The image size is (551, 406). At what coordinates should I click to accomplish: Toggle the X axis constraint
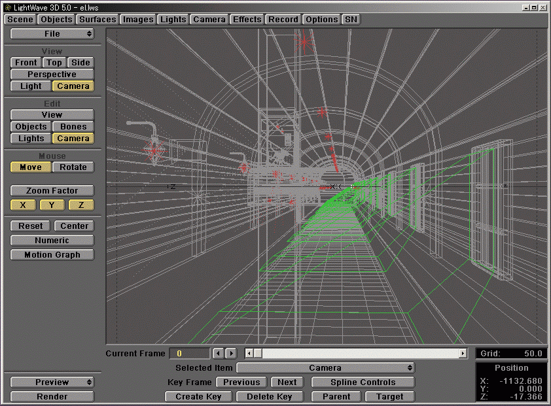click(x=22, y=205)
